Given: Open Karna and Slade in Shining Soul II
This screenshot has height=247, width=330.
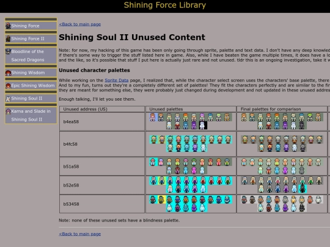Looking at the screenshot, I should point(31,115).
